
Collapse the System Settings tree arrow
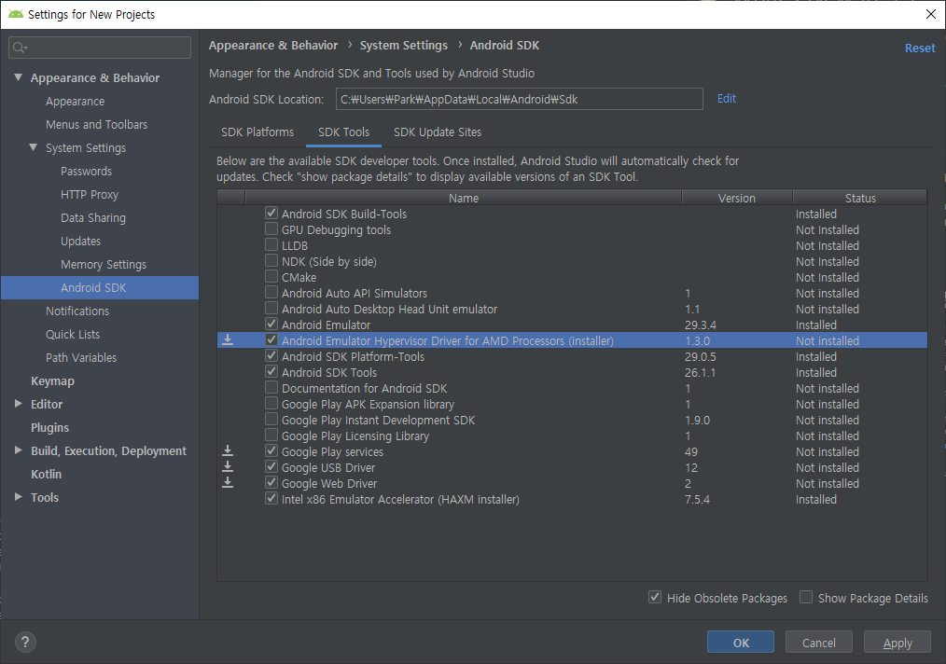34,147
